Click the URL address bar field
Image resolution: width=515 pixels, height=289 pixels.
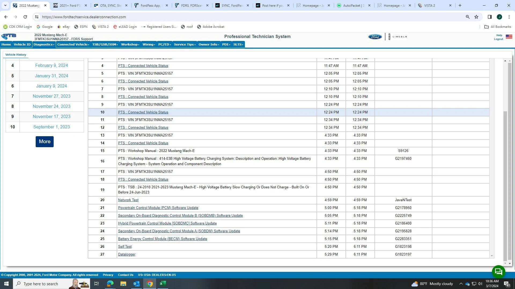point(252,17)
